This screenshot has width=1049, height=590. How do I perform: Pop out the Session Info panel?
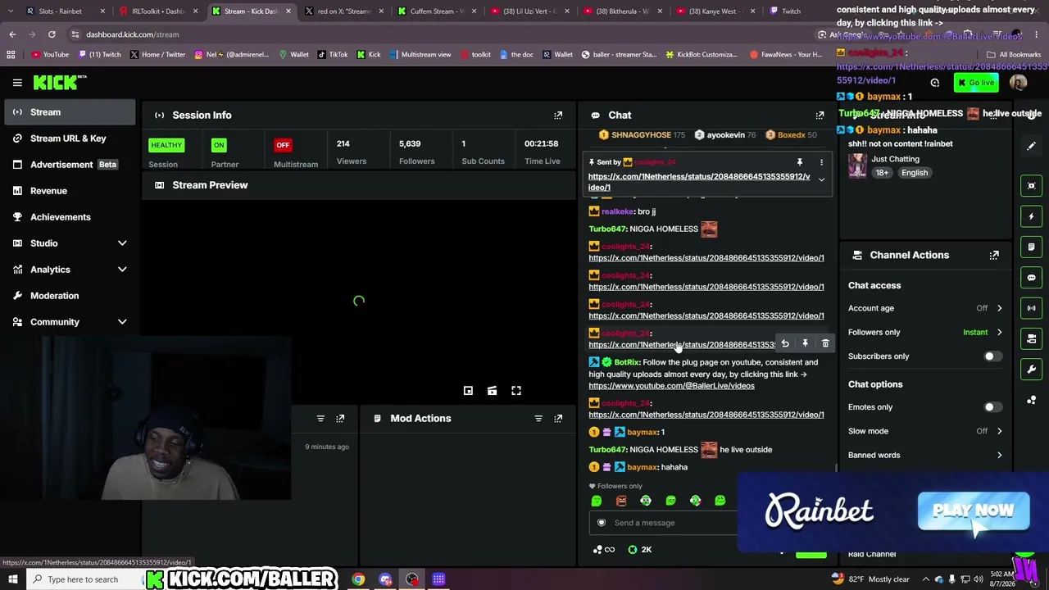coord(558,116)
